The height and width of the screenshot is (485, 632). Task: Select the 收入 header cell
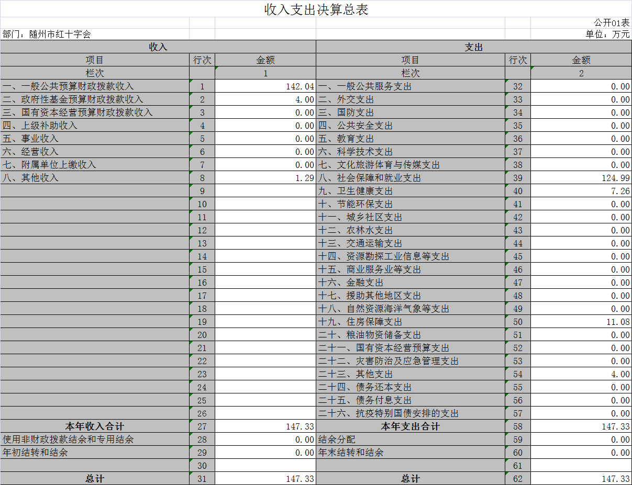[x=158, y=47]
